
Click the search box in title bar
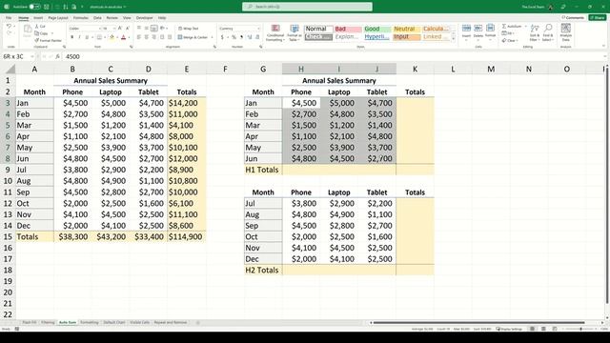pyautogui.click(x=307, y=7)
